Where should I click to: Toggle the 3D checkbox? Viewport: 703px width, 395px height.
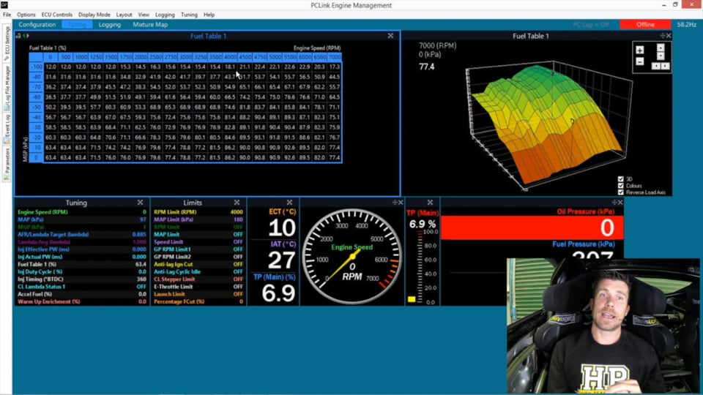[x=621, y=179]
